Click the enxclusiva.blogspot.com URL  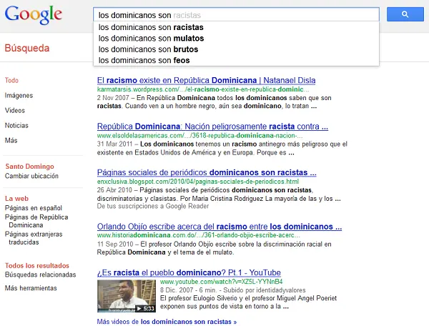198,182
